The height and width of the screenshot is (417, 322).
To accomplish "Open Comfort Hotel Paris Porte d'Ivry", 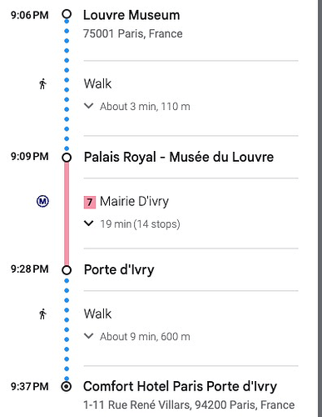I will point(180,386).
